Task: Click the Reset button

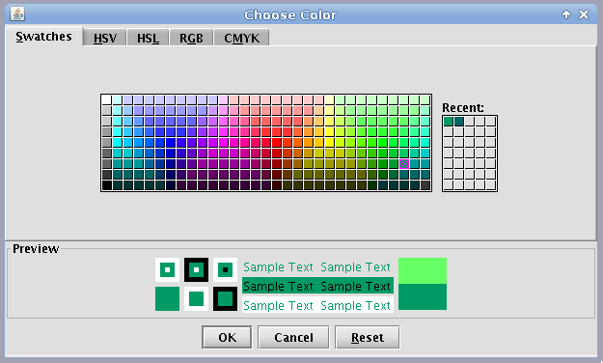Action: pyautogui.click(x=368, y=337)
